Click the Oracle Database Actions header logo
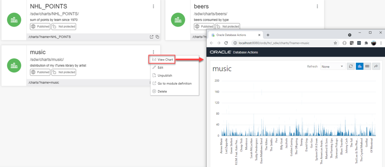 pos(234,52)
